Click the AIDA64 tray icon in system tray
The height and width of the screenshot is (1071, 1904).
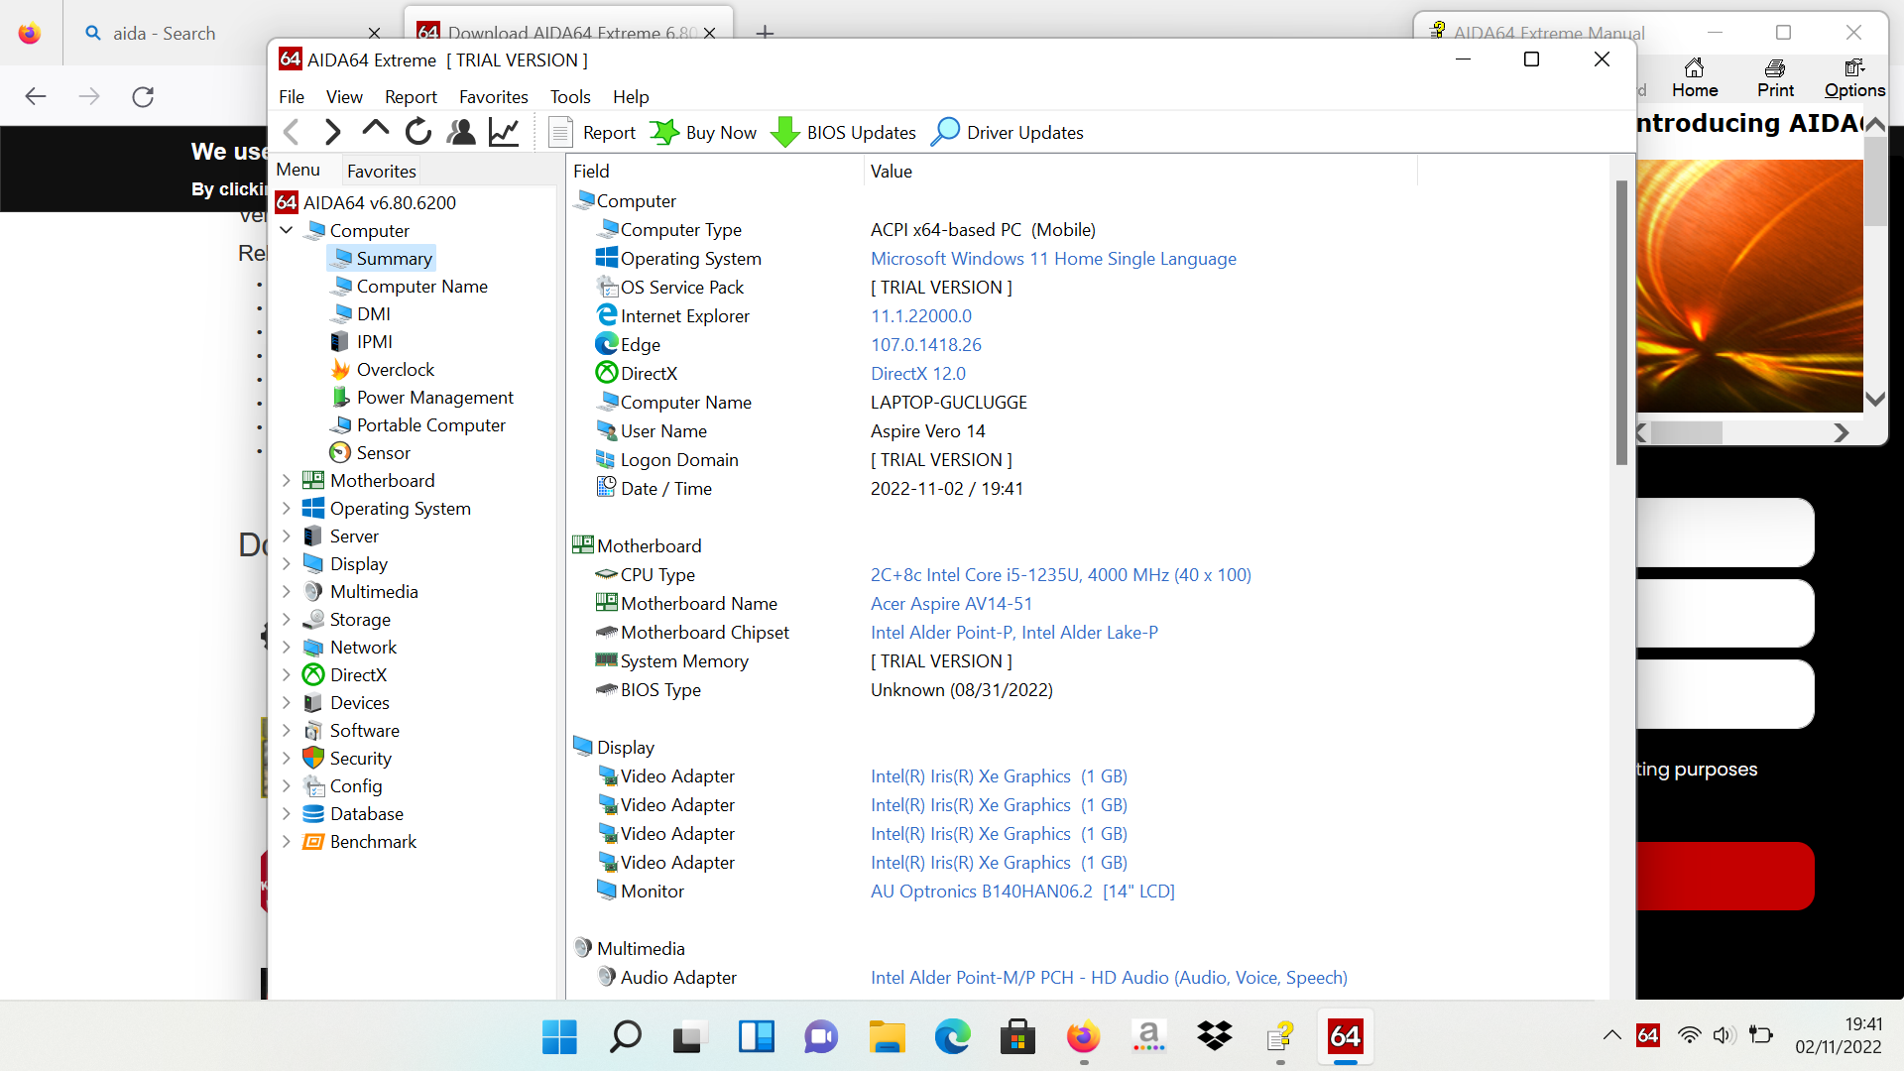(1648, 1035)
